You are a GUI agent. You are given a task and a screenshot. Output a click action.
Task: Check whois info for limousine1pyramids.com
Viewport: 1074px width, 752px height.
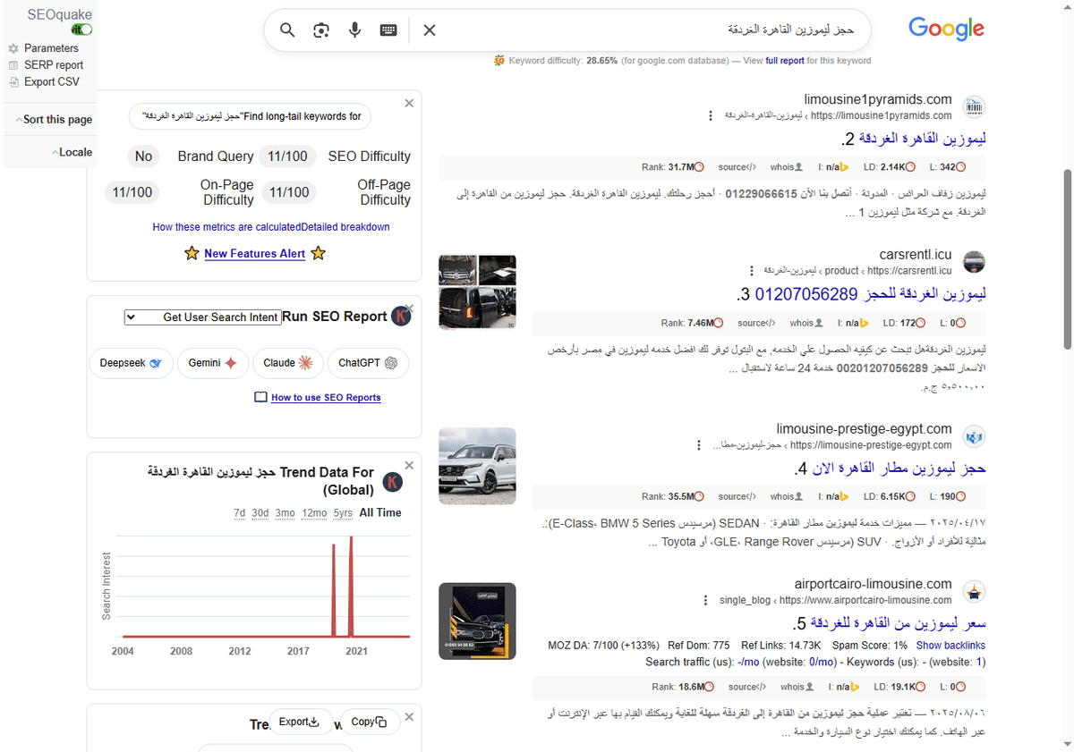click(787, 166)
